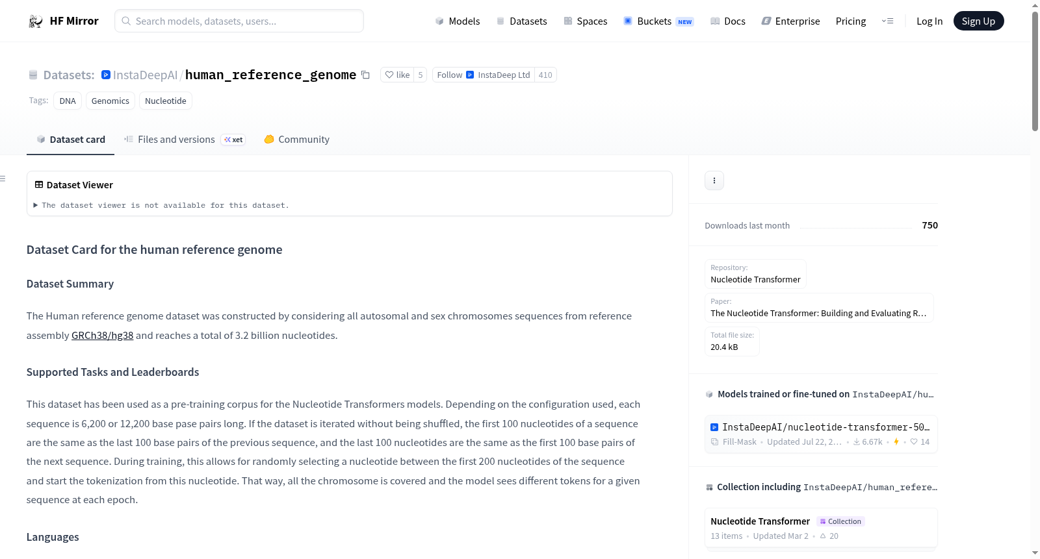Open the three-dot dataset options menu
The image size is (1040, 559).
tap(714, 180)
